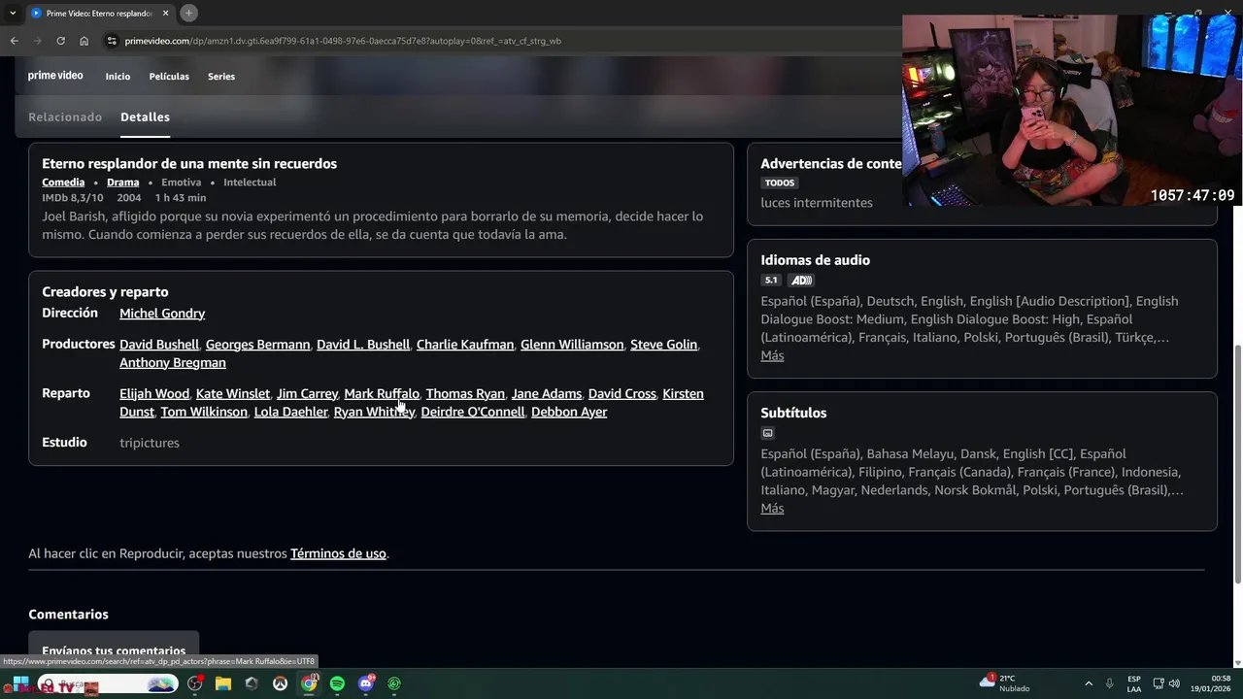Open the Windows Start menu
1243x699 pixels.
click(19, 683)
